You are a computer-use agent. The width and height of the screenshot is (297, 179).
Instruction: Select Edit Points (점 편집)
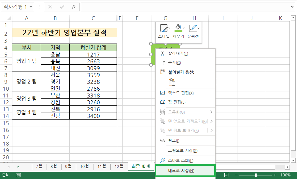185,102
